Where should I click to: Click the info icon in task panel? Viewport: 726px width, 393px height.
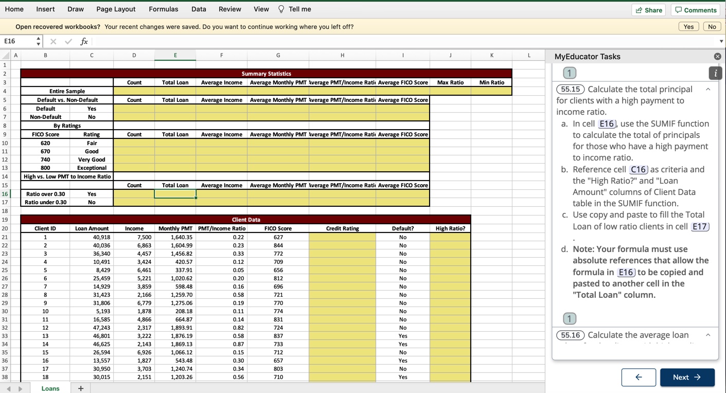pyautogui.click(x=715, y=74)
